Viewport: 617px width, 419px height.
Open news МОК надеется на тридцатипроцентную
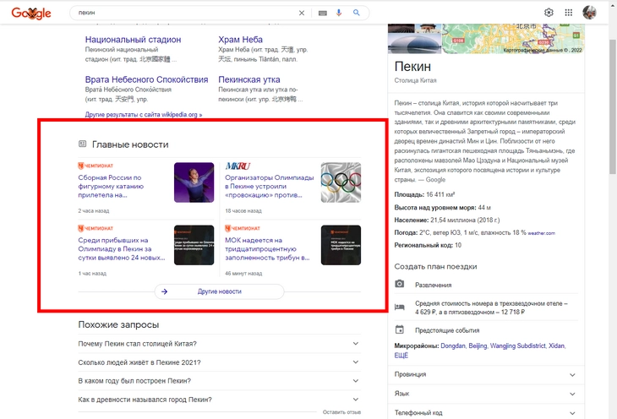click(x=267, y=248)
